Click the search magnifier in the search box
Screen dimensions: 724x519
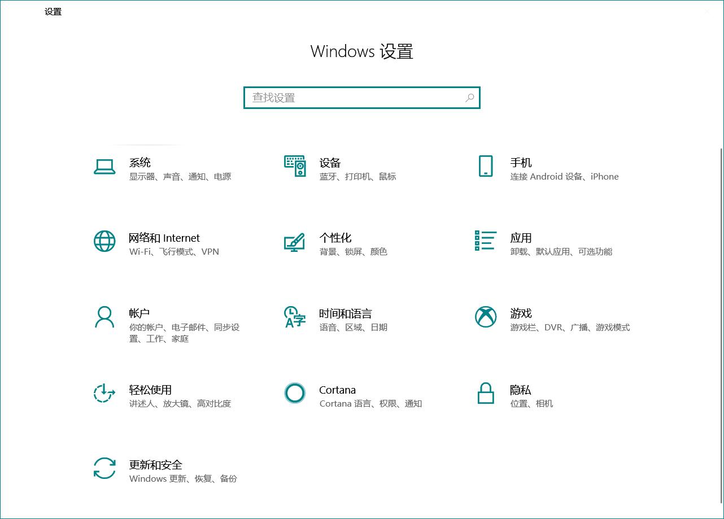(x=469, y=98)
